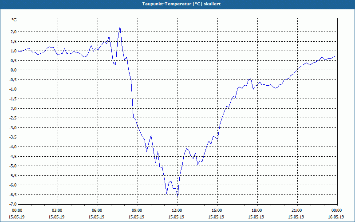The image size is (355, 222).
Task: Select the y-axis label "-4,0"
Action: point(13,147)
